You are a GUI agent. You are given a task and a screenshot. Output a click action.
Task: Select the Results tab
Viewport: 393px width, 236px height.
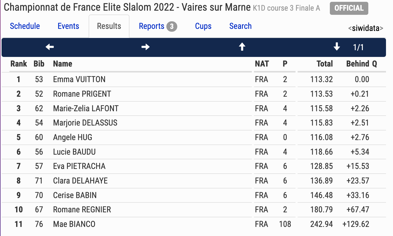click(x=109, y=26)
